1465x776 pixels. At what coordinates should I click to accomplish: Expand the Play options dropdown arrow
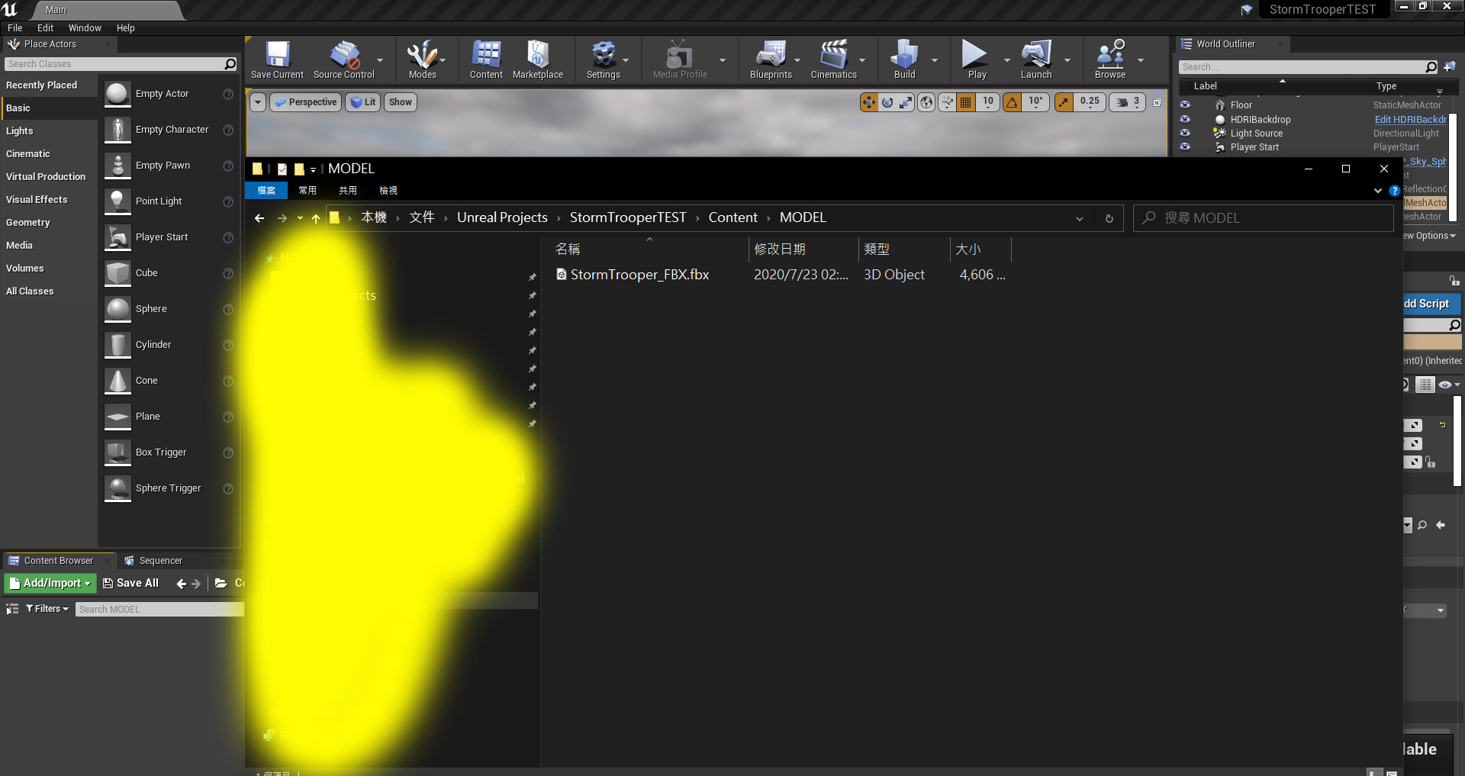(1006, 60)
